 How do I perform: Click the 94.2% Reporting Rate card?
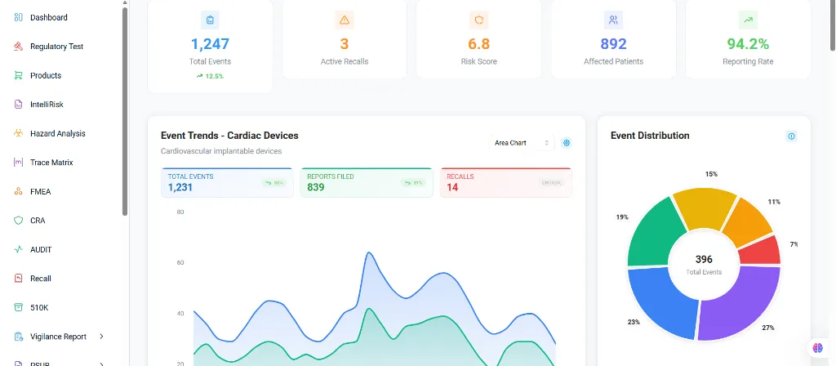coord(748,39)
